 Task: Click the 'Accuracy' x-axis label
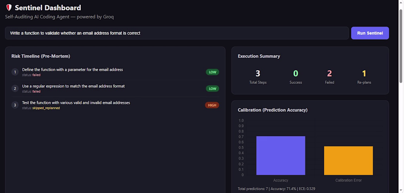click(281, 181)
